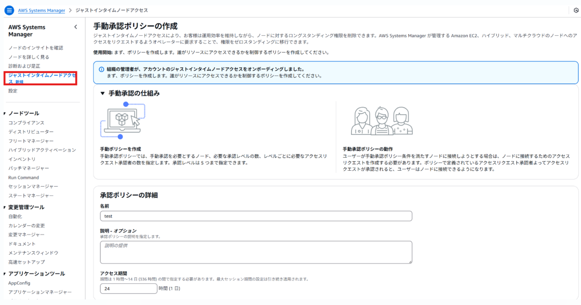Open コンプライアンス under ノードツール
The width and height of the screenshot is (581, 305).
(x=26, y=123)
